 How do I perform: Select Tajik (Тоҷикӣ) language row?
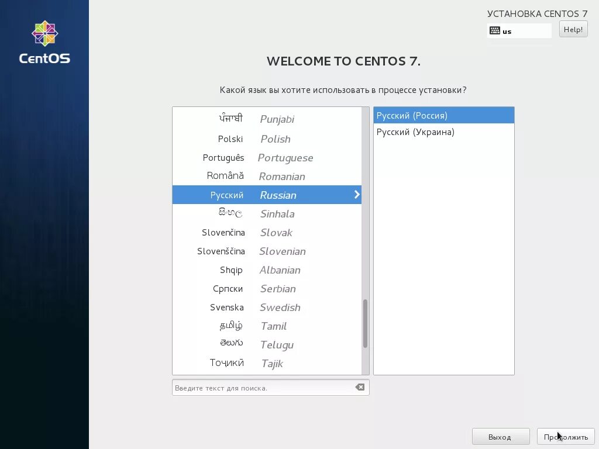267,363
